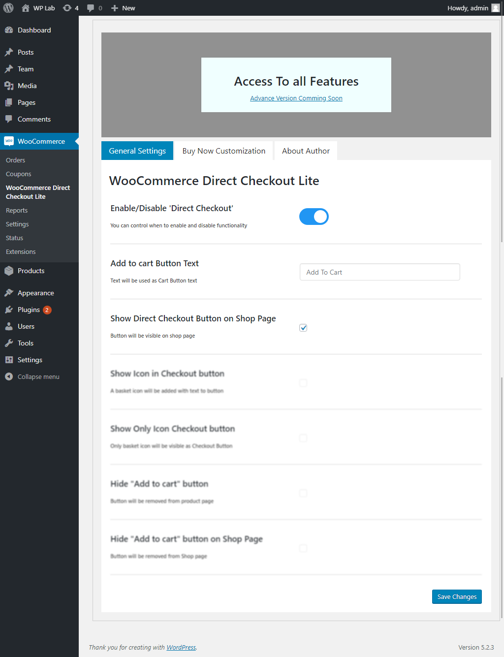The image size is (504, 657).
Task: Click Access To all Features banner heading
Action: click(296, 81)
